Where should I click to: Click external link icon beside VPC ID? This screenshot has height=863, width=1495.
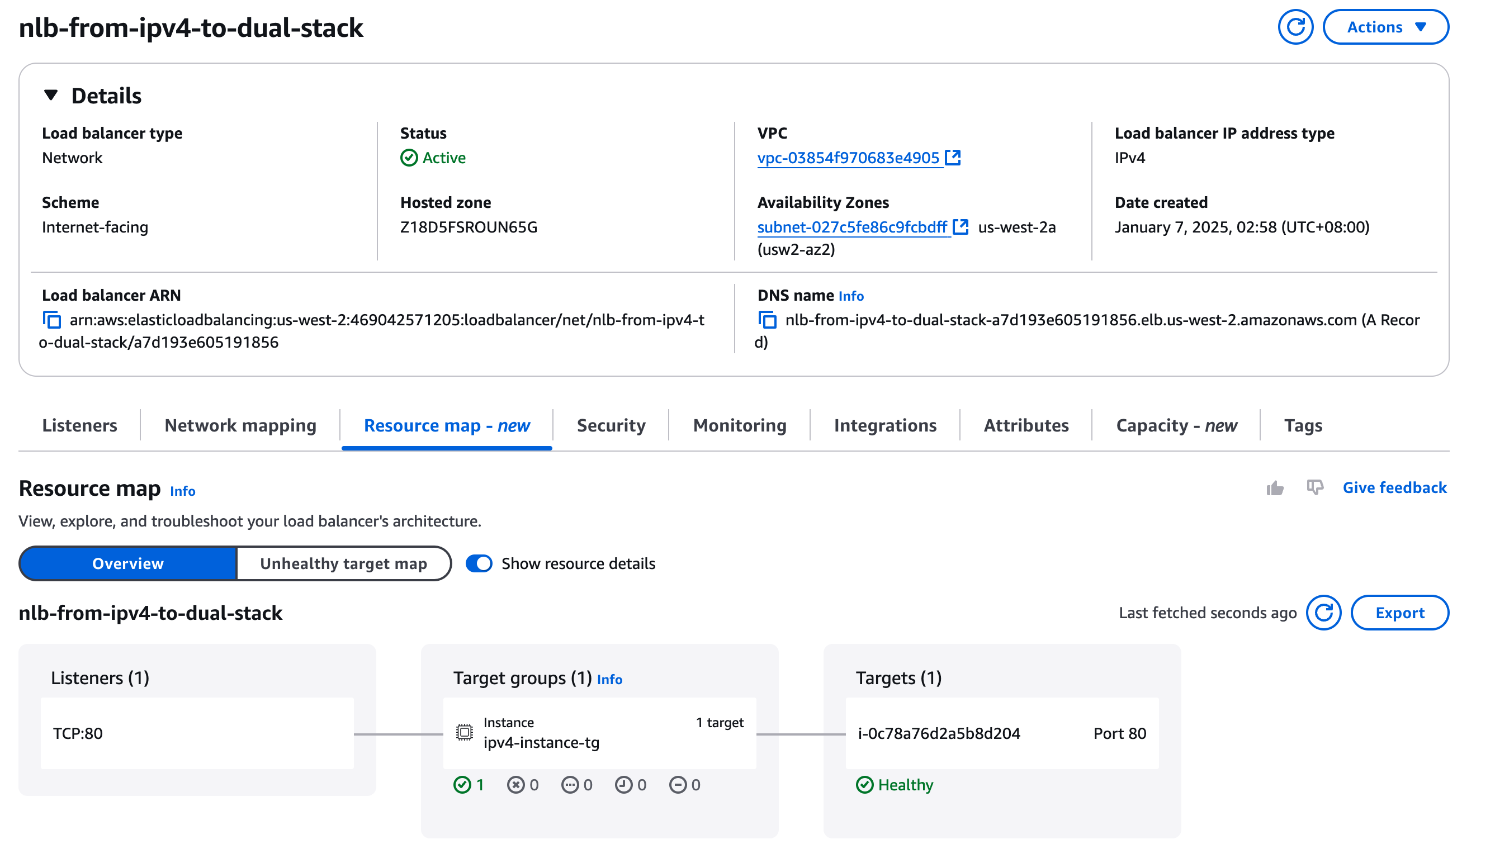[952, 158]
